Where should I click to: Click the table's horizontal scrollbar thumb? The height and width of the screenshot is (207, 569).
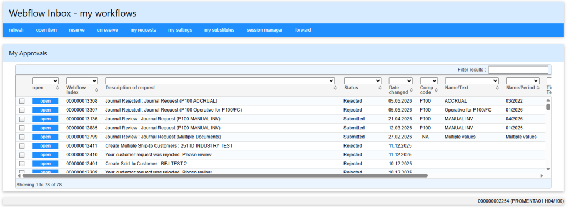[225, 175]
